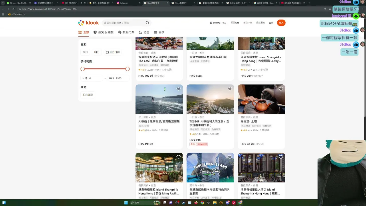Click the maximum price slider handle
366x206 pixels.
128,69
